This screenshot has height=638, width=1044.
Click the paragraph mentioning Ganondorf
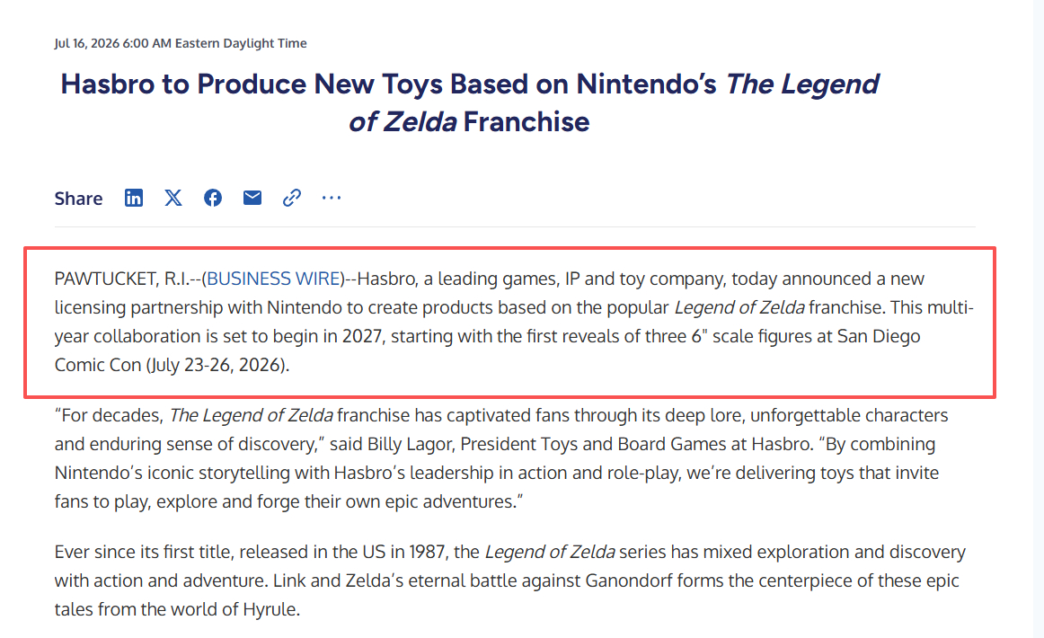click(510, 580)
